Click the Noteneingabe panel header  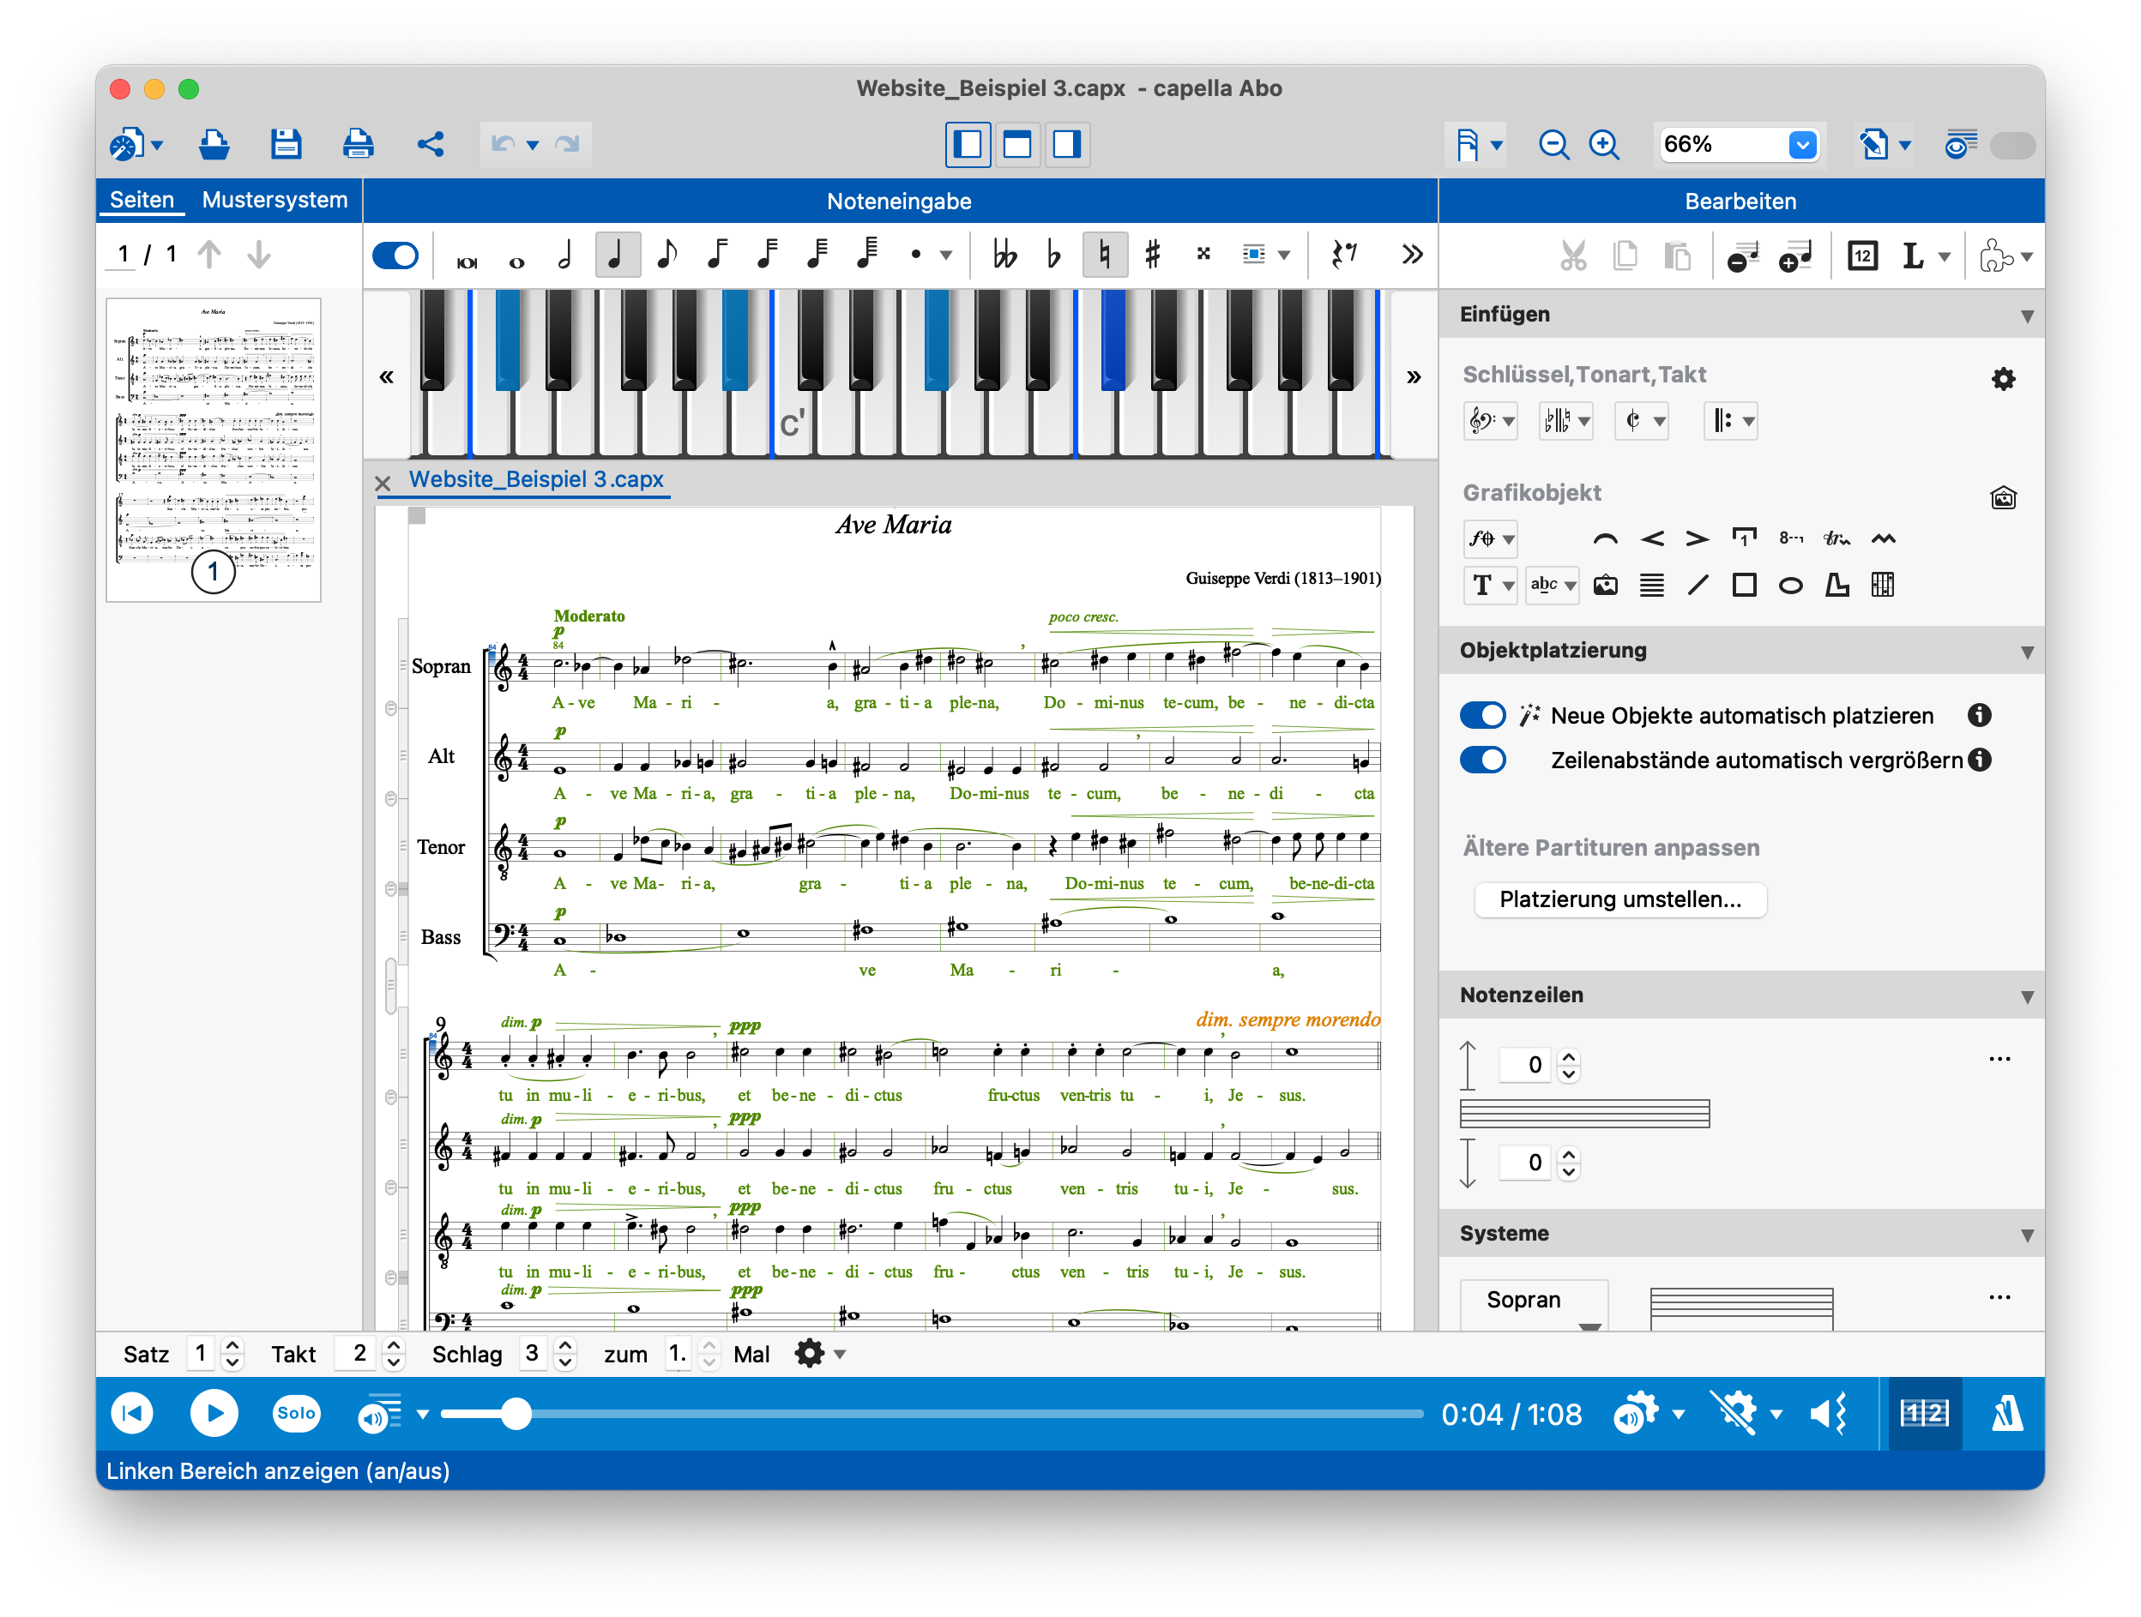pos(899,201)
